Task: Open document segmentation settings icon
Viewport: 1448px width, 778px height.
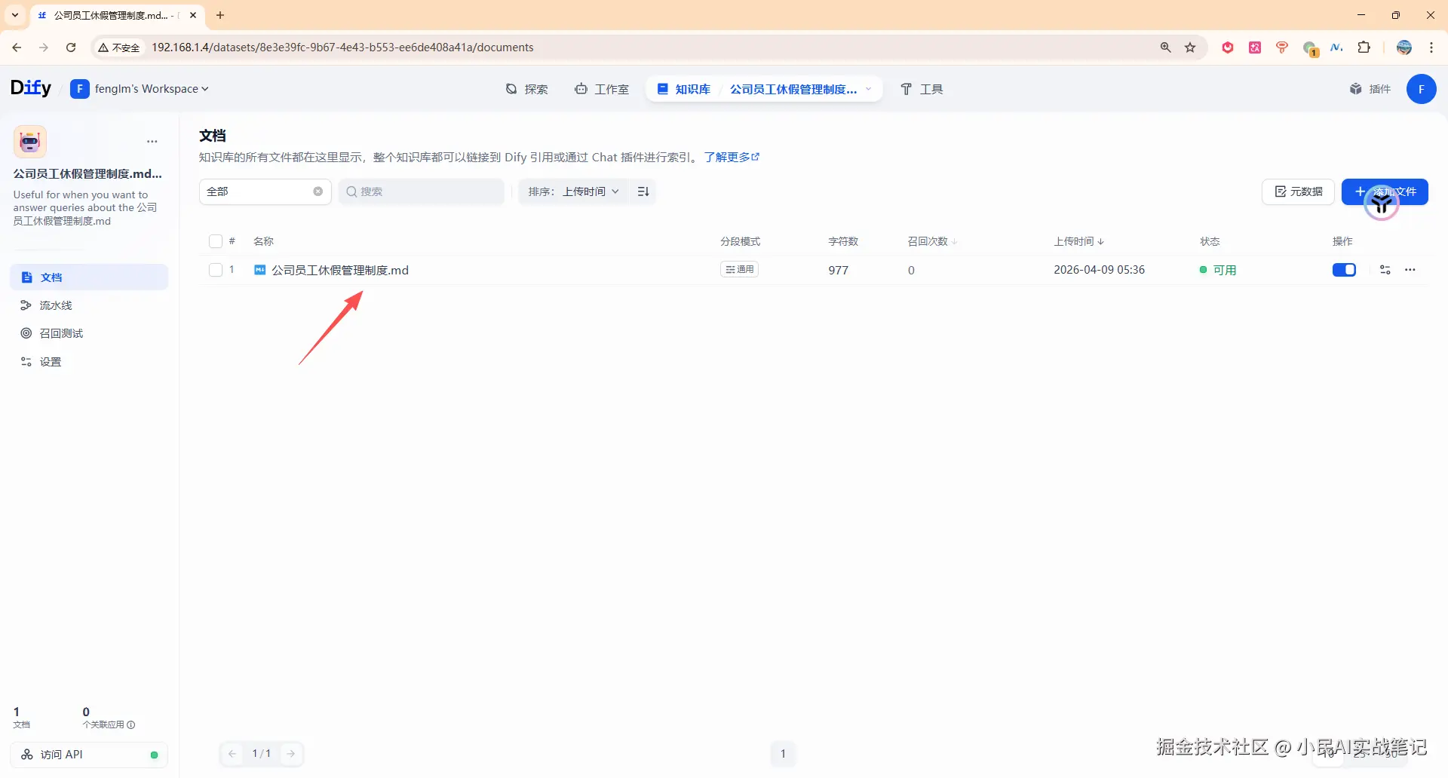Action: (1385, 270)
